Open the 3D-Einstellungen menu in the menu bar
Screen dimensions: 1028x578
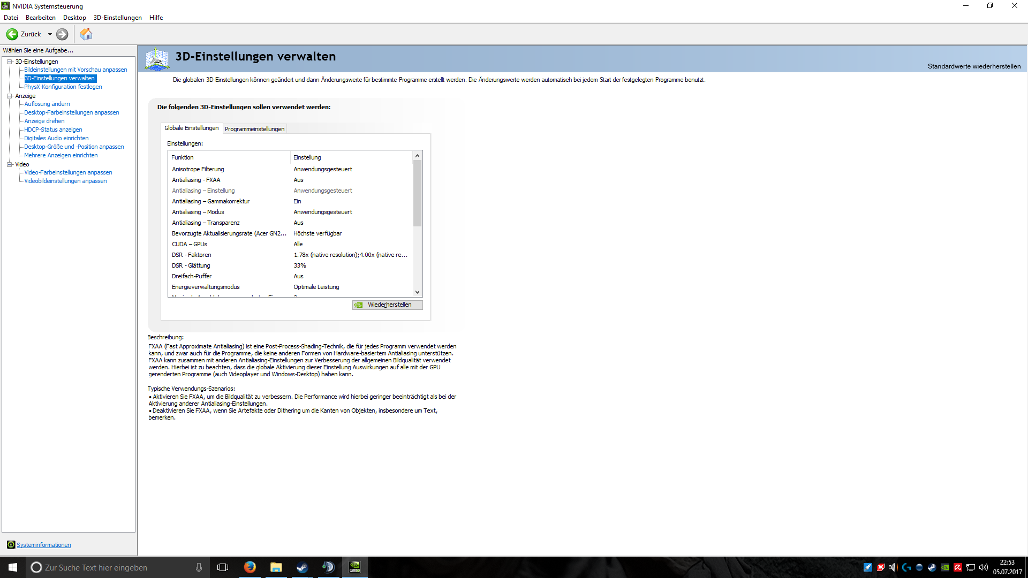[x=117, y=18]
